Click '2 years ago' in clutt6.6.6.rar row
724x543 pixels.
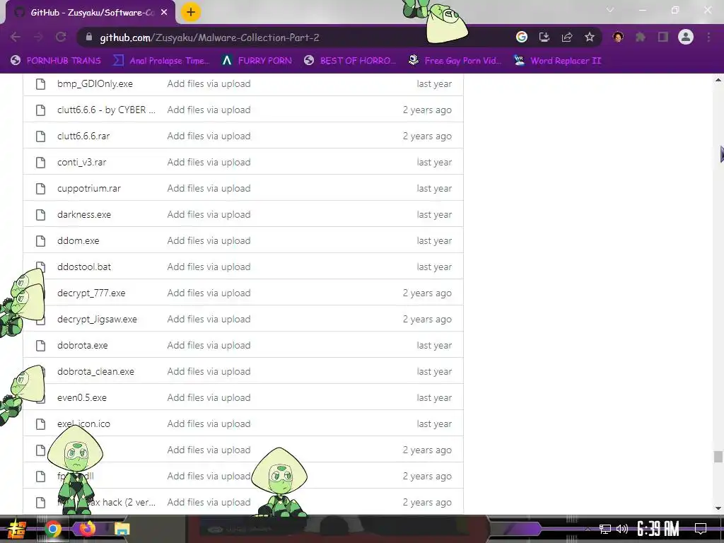427,136
